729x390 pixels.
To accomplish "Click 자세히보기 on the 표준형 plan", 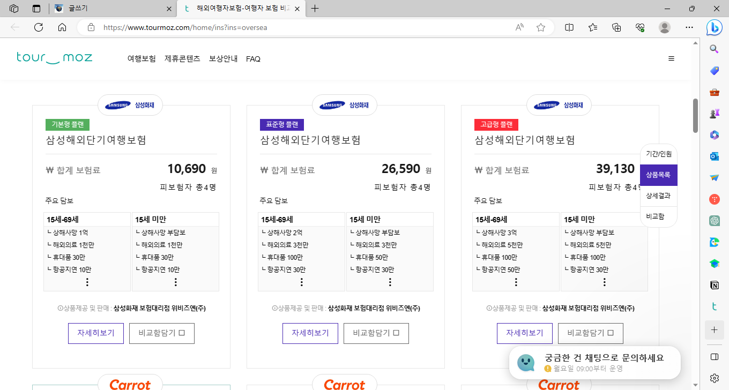I will pyautogui.click(x=310, y=333).
